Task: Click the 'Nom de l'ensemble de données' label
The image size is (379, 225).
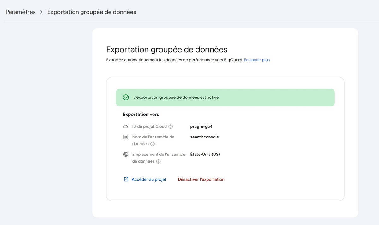Action: pos(153,140)
